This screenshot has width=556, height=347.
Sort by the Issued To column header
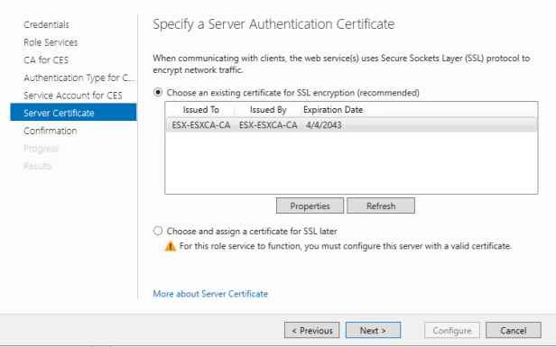[x=200, y=110]
